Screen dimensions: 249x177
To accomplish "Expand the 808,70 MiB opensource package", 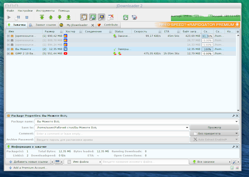I will [x=8, y=40].
